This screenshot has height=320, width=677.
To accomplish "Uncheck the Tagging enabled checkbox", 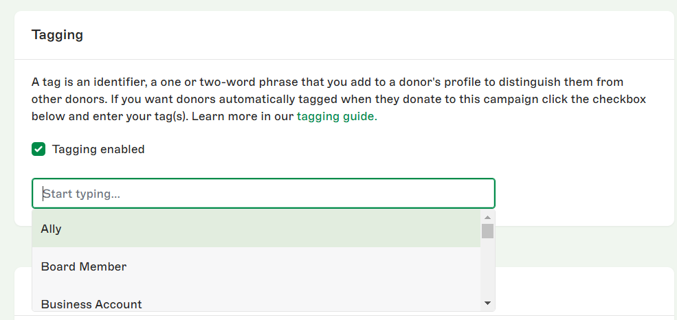I will tap(38, 149).
